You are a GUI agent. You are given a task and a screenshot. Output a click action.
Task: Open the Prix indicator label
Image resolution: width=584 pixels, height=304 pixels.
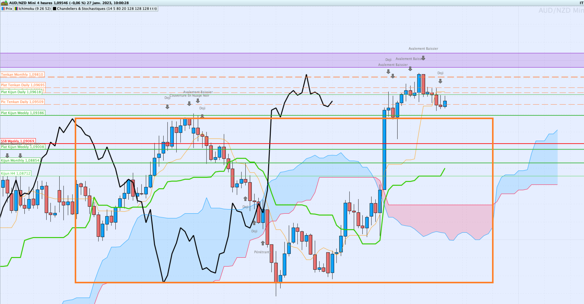[x=9, y=9]
